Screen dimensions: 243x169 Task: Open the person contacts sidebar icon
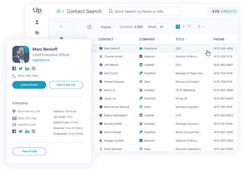click(37, 22)
